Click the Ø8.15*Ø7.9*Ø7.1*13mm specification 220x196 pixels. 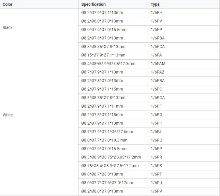103,55
